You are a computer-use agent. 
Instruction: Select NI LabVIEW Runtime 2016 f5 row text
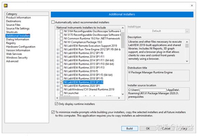point(81,71)
